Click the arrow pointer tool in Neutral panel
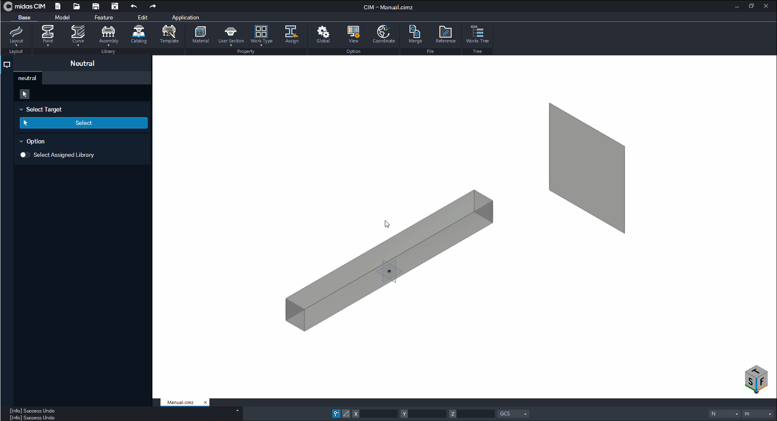This screenshot has height=421, width=777. pyautogui.click(x=25, y=94)
